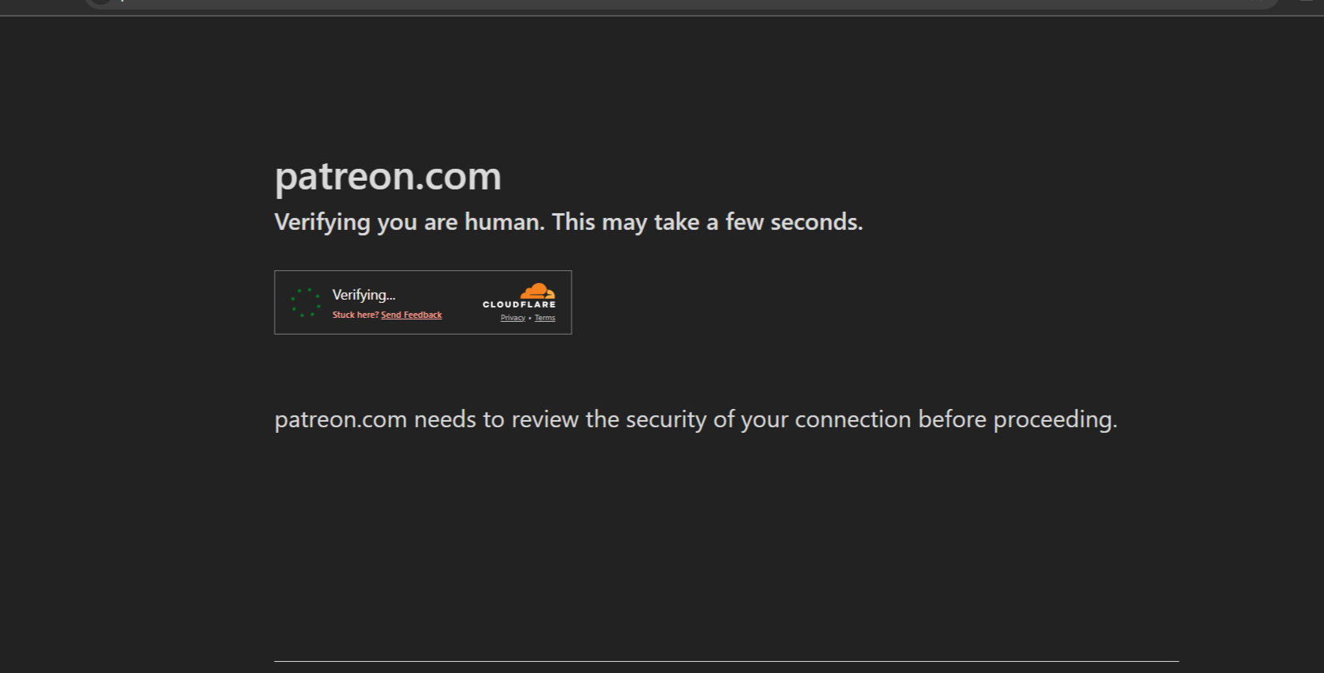
Task: Click 'patreon.com' at paragraph start
Action: tap(341, 419)
